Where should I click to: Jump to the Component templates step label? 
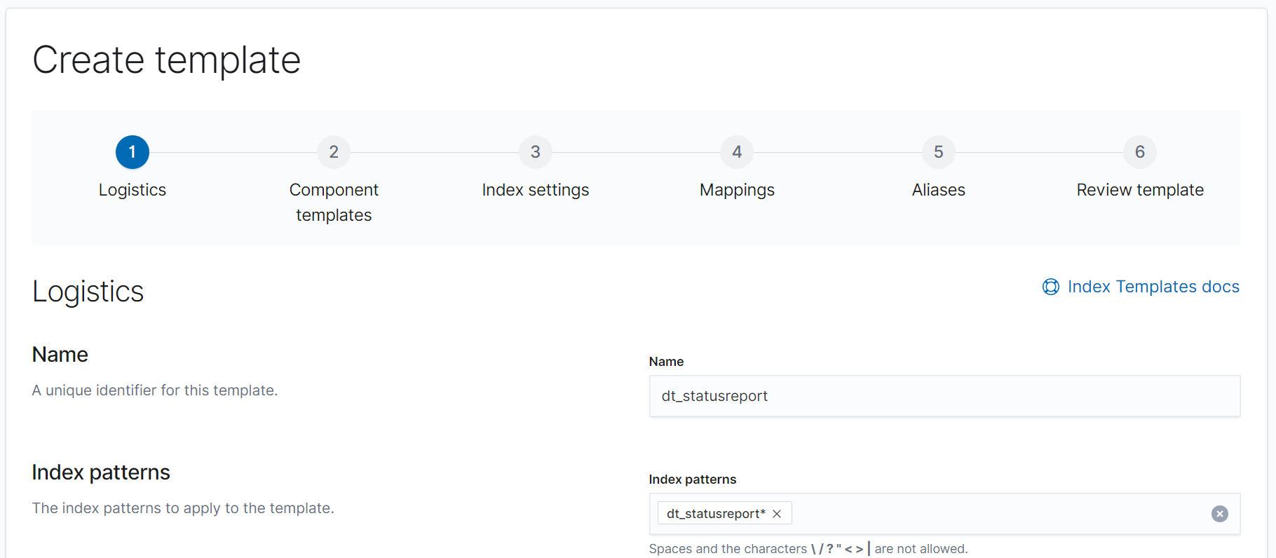(x=334, y=202)
